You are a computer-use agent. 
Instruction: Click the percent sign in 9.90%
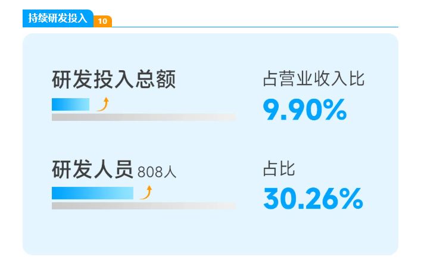click(335, 109)
